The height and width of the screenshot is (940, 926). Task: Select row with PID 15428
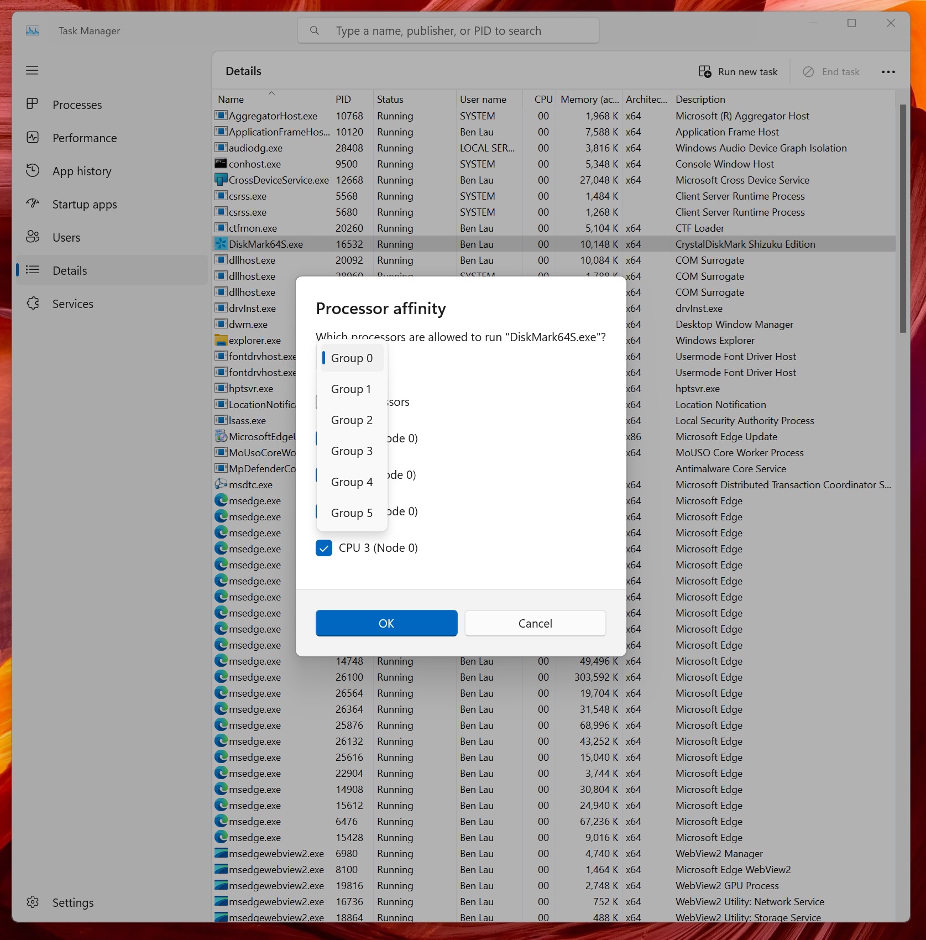pyautogui.click(x=554, y=838)
